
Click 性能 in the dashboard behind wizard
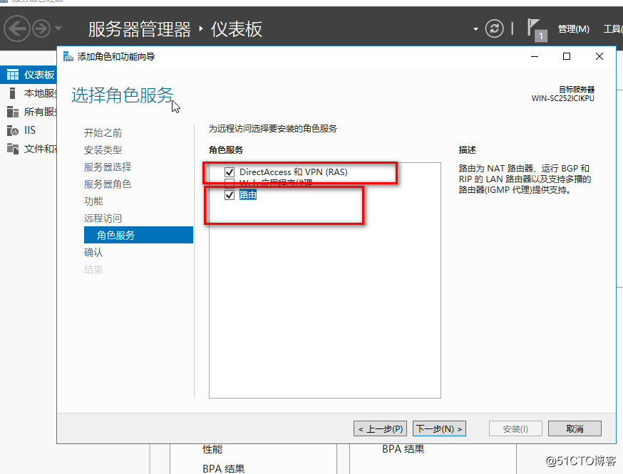[212, 449]
